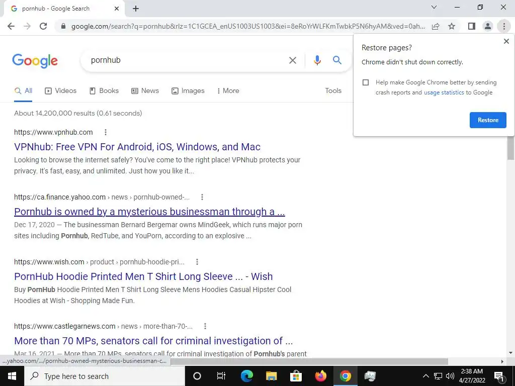Click the vertical page scrollbar thumb
The width and height of the screenshot is (515, 386).
click(510, 148)
